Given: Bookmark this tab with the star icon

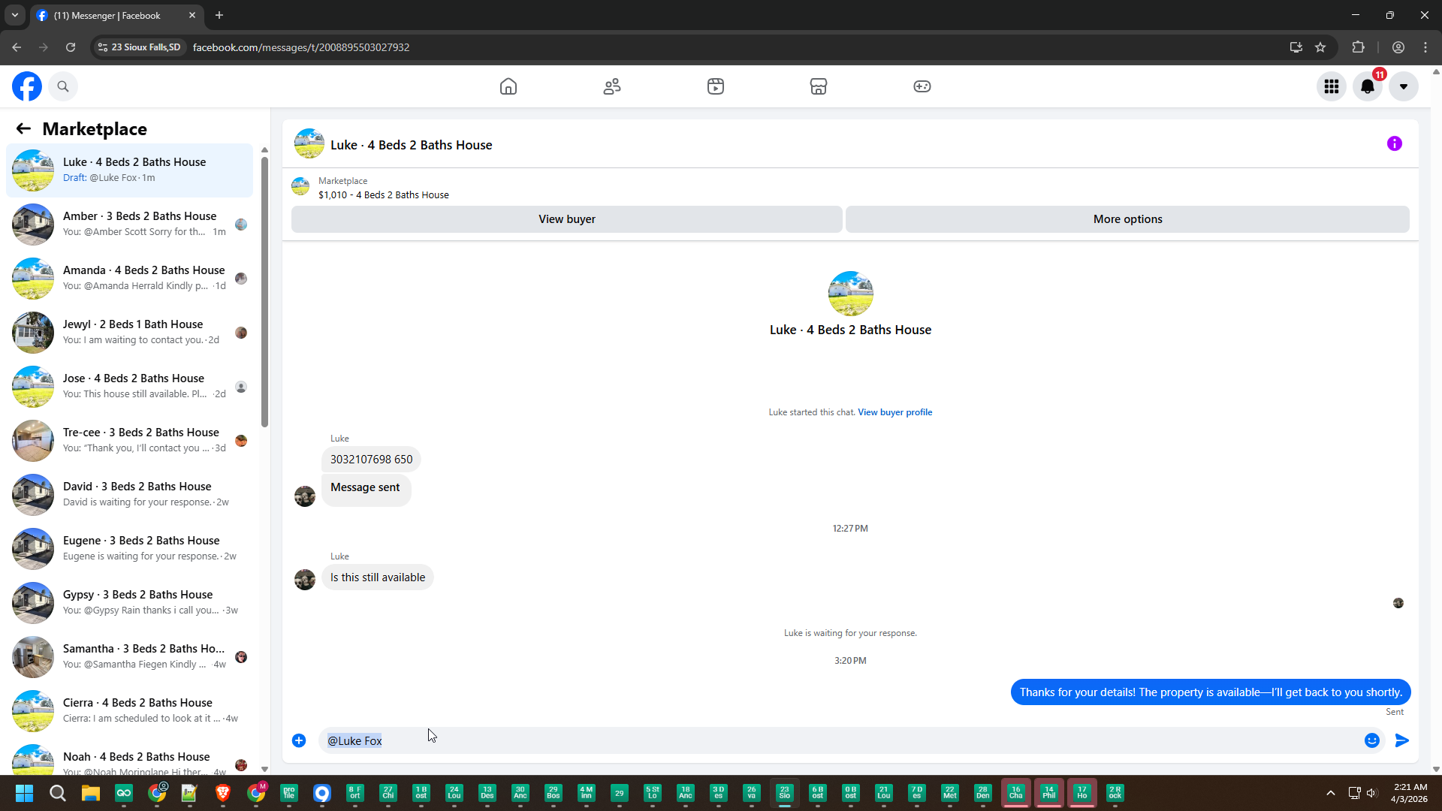Looking at the screenshot, I should pyautogui.click(x=1320, y=47).
